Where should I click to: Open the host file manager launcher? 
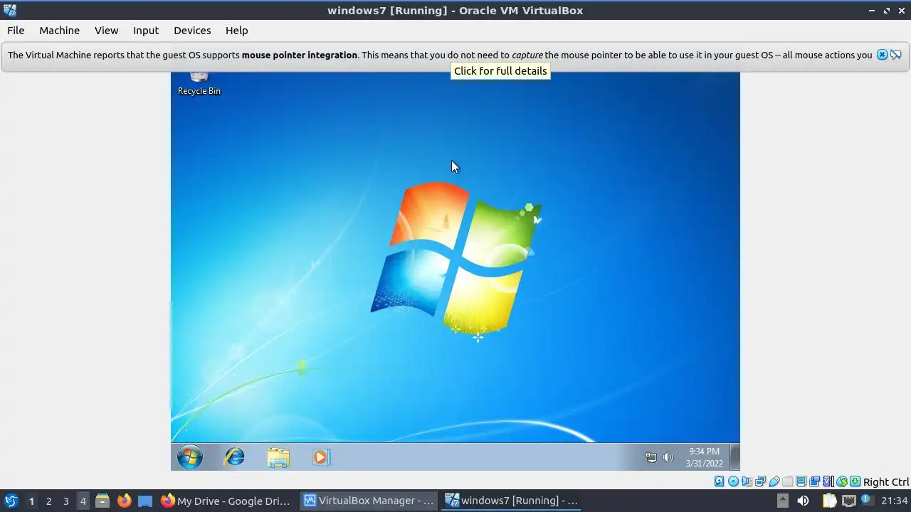click(x=102, y=501)
